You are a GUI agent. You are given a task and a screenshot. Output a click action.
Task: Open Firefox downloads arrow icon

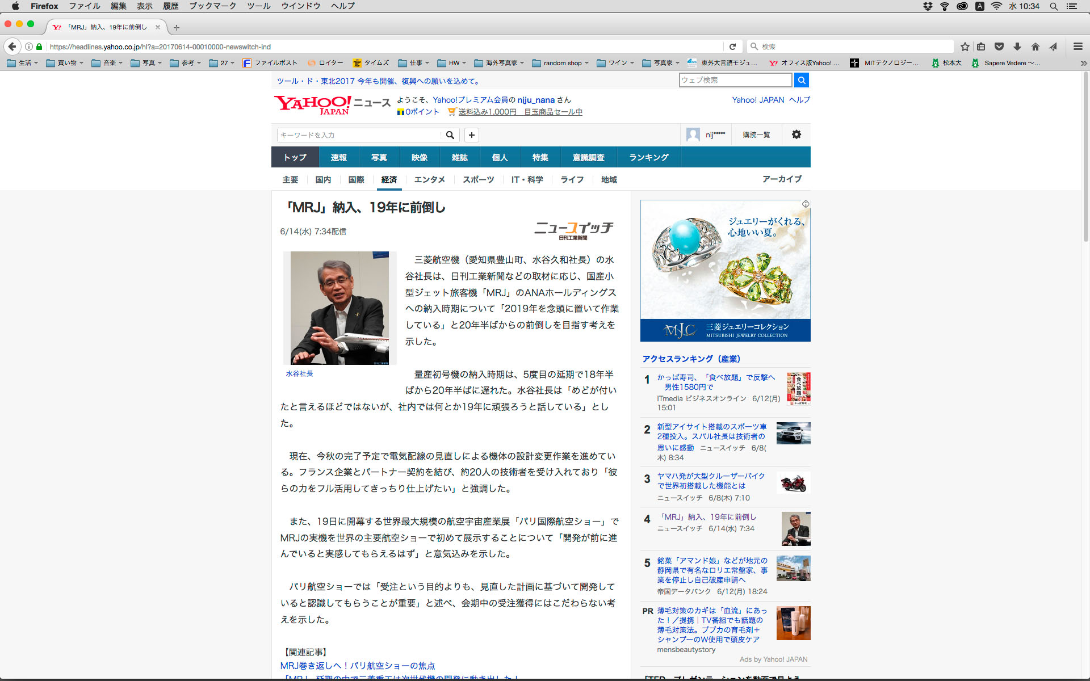1017,47
